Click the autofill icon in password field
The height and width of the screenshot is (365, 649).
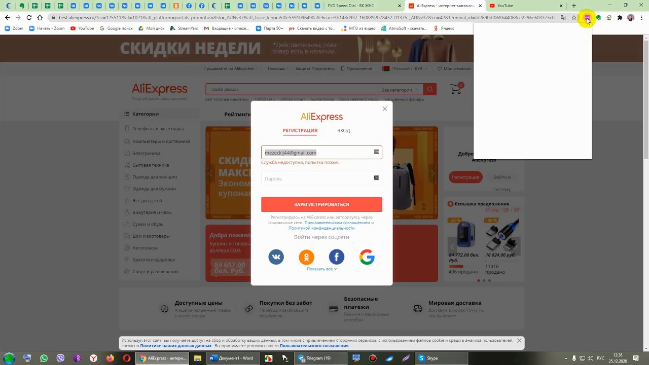coord(376,178)
